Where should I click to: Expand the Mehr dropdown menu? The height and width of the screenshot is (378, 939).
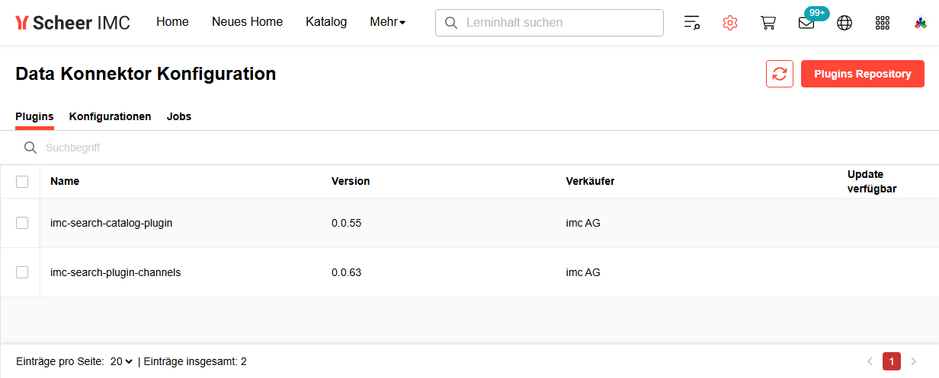click(387, 22)
